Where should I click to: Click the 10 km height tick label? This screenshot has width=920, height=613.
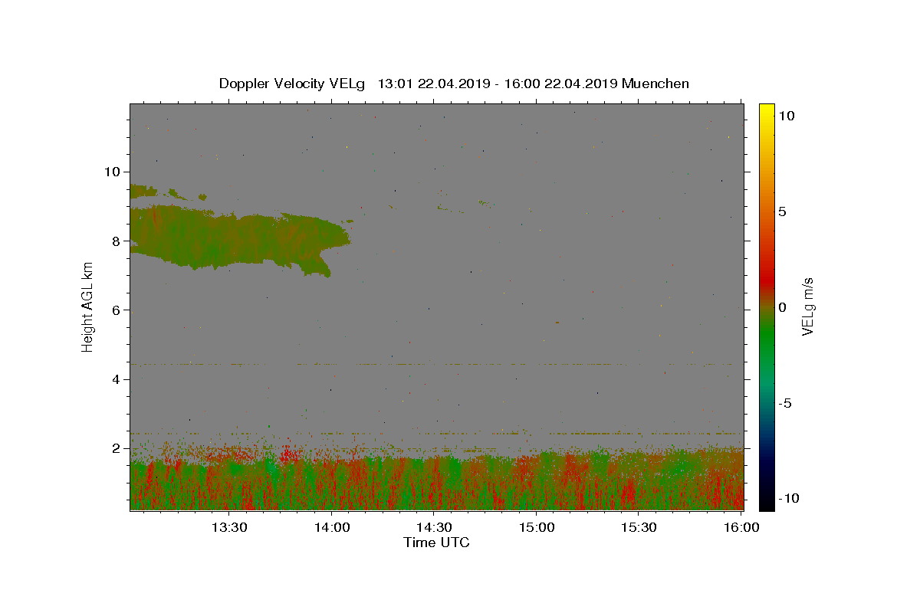tap(112, 172)
